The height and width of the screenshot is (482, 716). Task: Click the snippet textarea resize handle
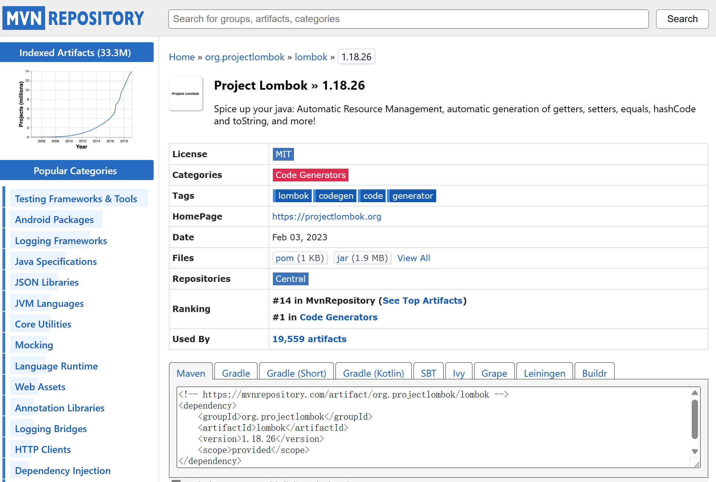coord(696,464)
